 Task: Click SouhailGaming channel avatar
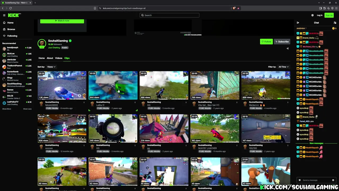(x=42, y=44)
